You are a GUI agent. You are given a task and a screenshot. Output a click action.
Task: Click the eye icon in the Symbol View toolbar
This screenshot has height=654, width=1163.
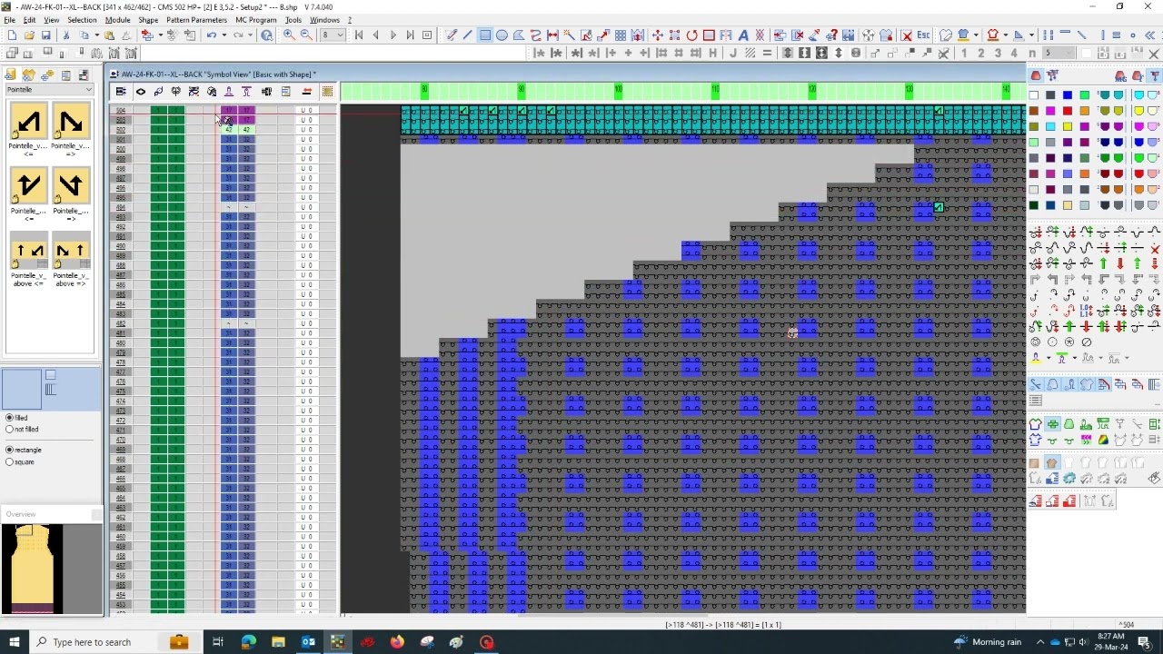[x=141, y=92]
